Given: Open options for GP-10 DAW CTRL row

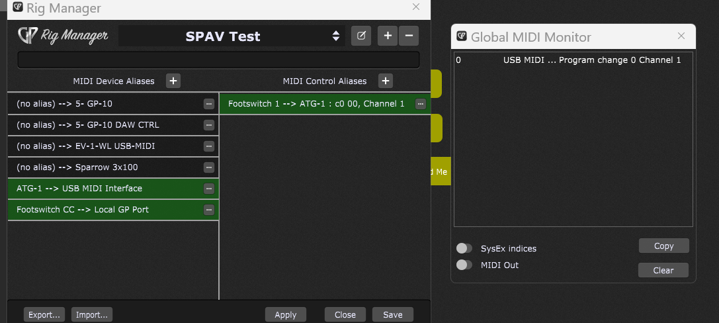Looking at the screenshot, I should (209, 125).
